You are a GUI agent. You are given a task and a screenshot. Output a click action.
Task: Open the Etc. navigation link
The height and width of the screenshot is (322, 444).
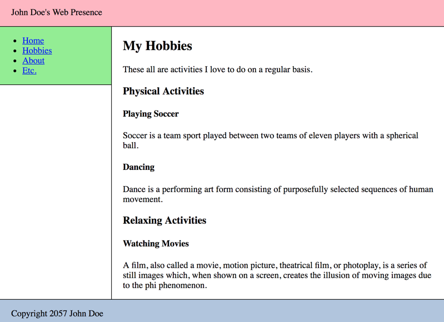point(29,71)
